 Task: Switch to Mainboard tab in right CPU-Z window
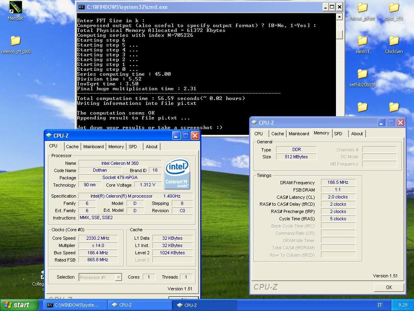point(299,134)
